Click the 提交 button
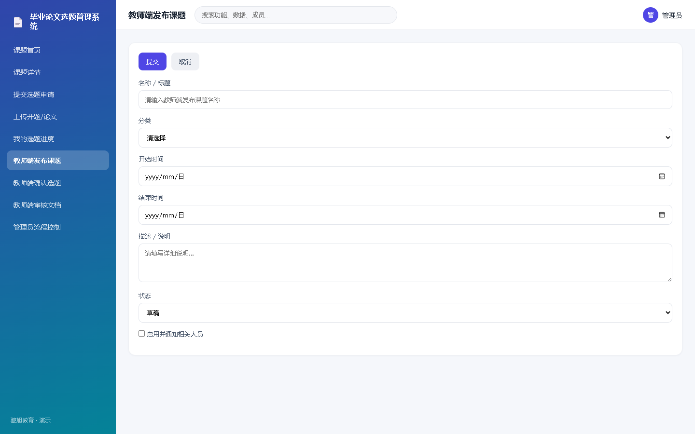 pyautogui.click(x=153, y=62)
